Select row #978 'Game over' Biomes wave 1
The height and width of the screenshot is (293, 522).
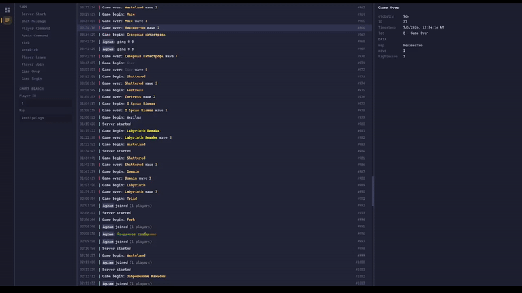224,110
